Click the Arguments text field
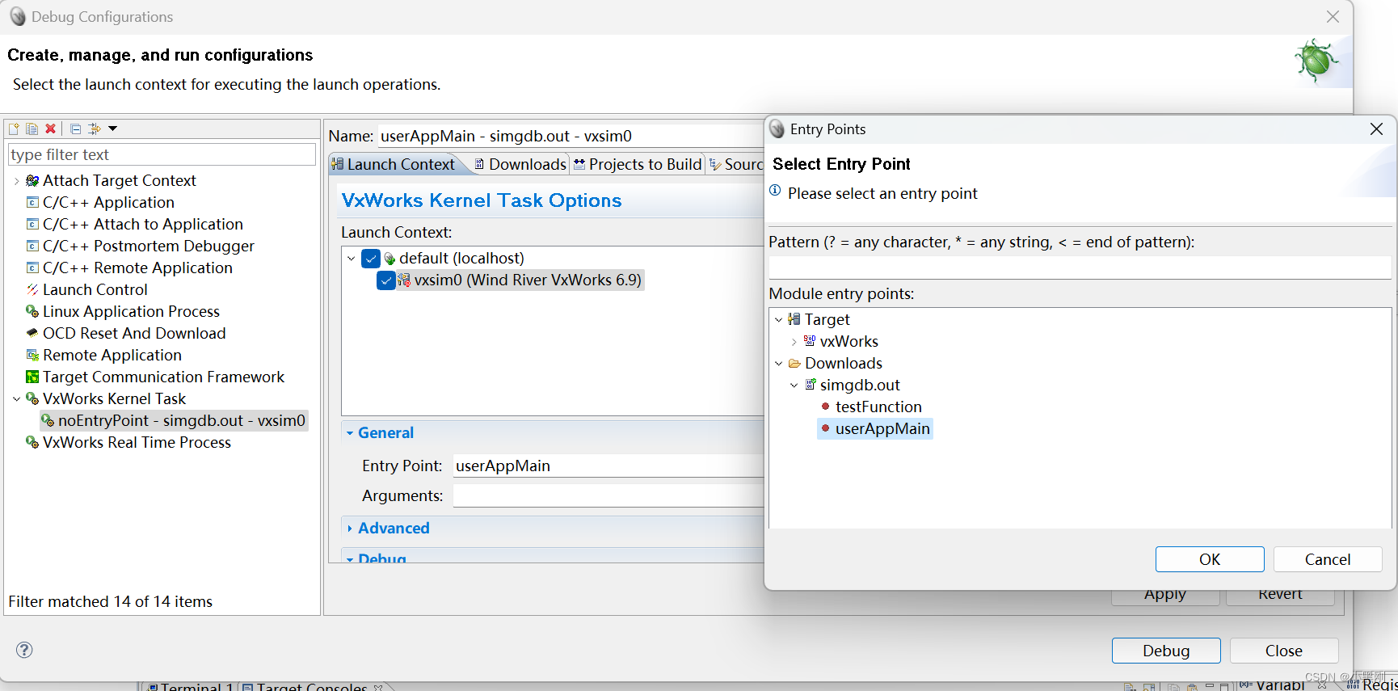This screenshot has height=691, width=1398. pyautogui.click(x=608, y=496)
